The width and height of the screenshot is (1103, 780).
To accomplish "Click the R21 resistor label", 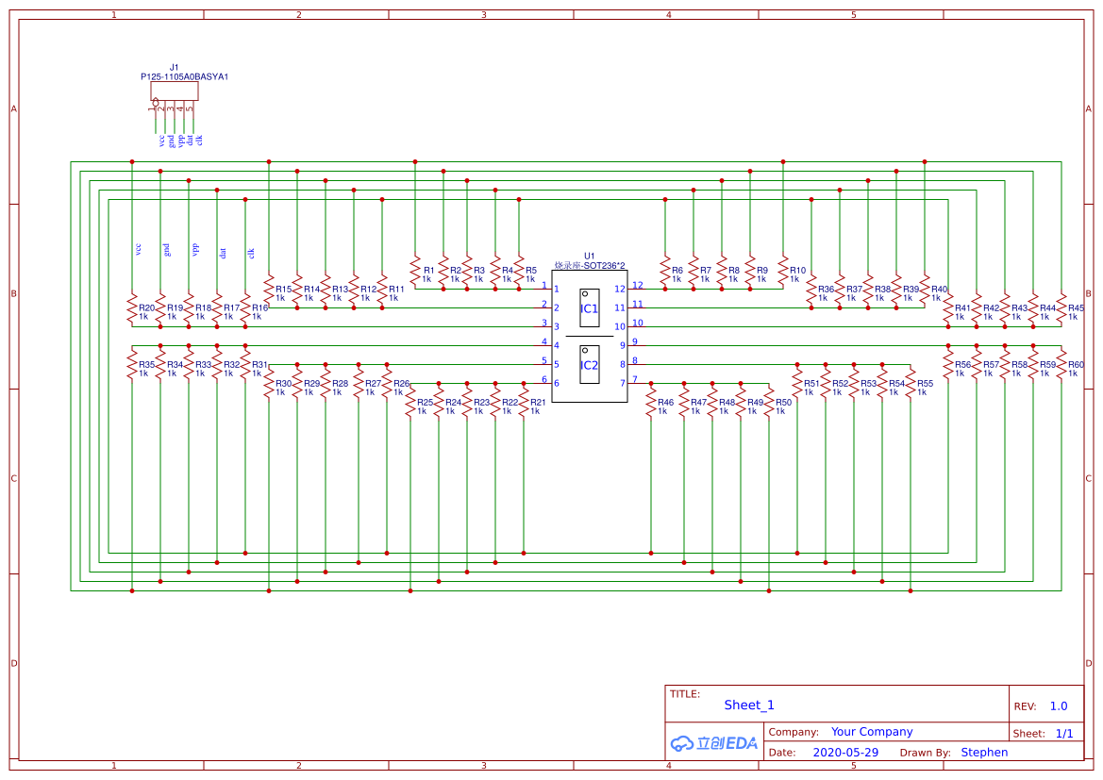I will click(538, 403).
